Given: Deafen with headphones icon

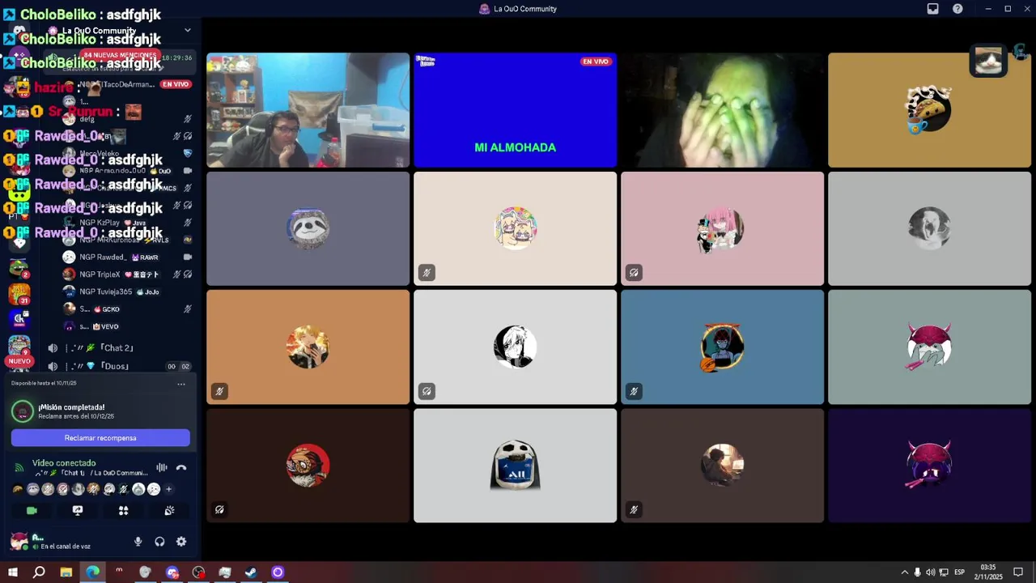Looking at the screenshot, I should click(x=159, y=542).
